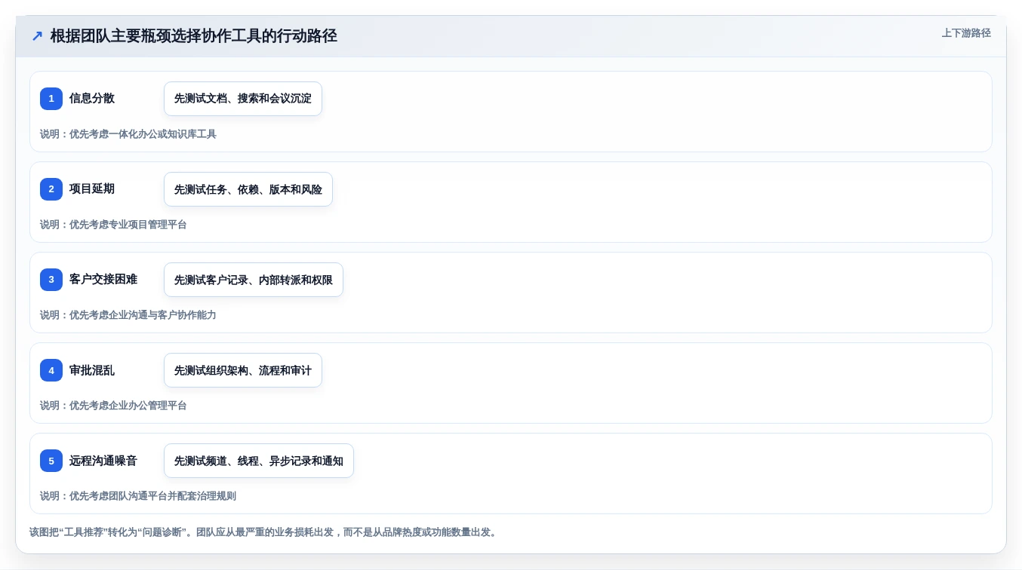Click the footer note starting 该图把“工具推荐”
The height and width of the screenshot is (570, 1022).
pos(263,532)
